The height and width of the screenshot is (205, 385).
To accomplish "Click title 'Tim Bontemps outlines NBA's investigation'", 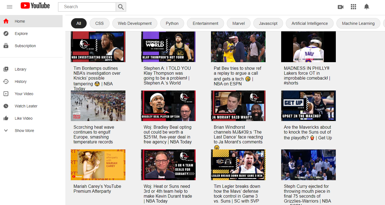I will (x=97, y=78).
